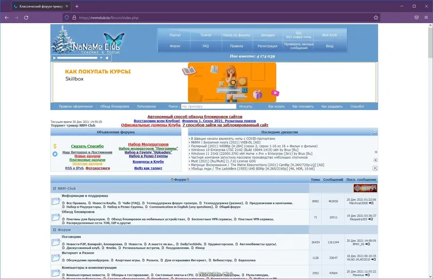The height and width of the screenshot is (279, 433).
Task: Open a new browser tab
Action: coord(77,6)
